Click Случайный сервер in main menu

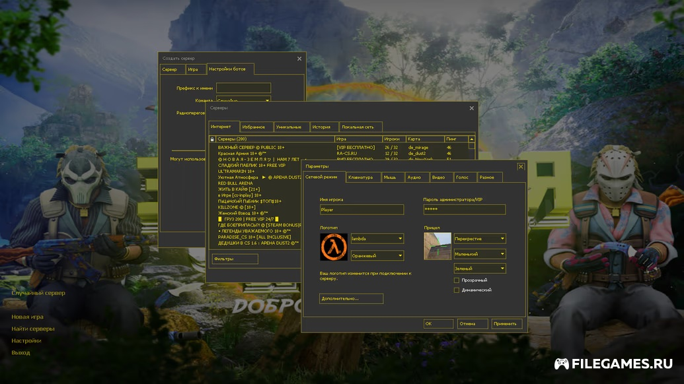[x=38, y=293]
